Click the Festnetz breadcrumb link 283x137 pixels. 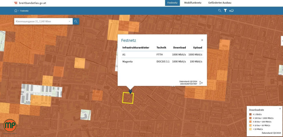pos(24,11)
